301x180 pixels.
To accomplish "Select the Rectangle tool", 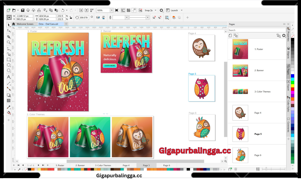I will point(9,60).
